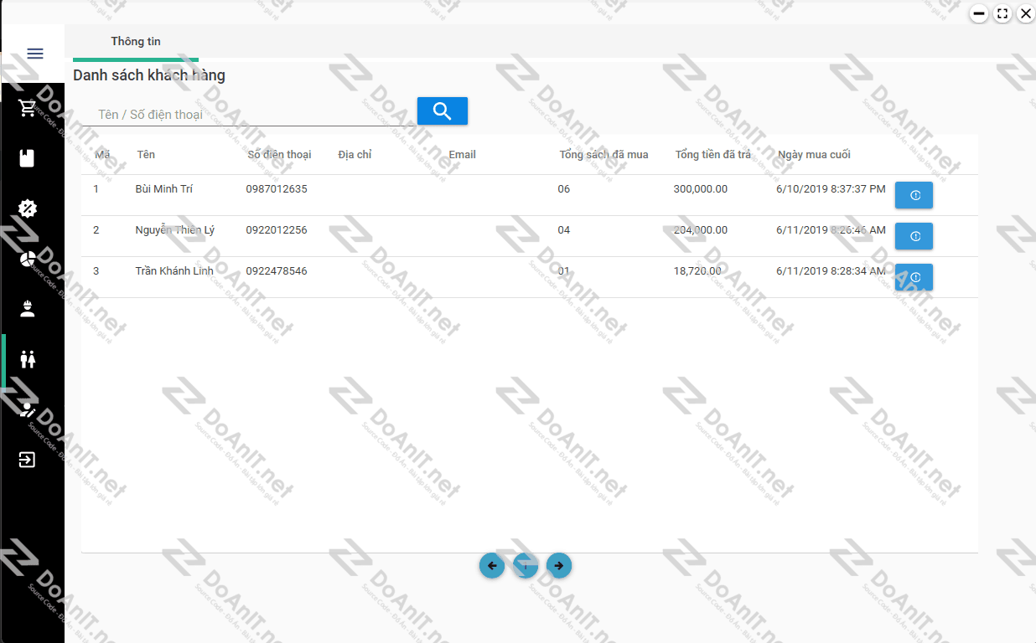View details for Nguyễn Thiên Lý
This screenshot has width=1036, height=643.
pos(914,236)
